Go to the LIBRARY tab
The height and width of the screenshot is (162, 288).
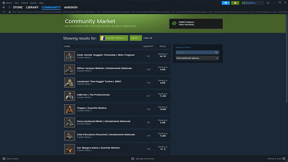(x=32, y=7)
